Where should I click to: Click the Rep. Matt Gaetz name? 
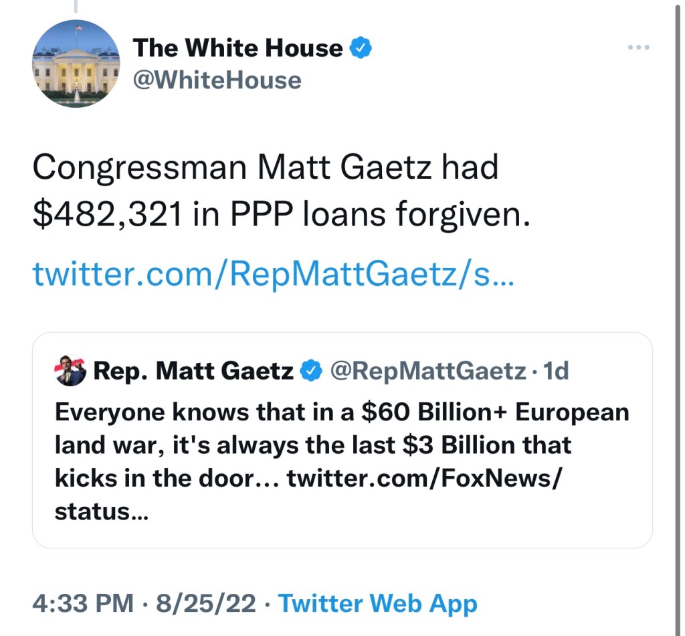click(194, 370)
